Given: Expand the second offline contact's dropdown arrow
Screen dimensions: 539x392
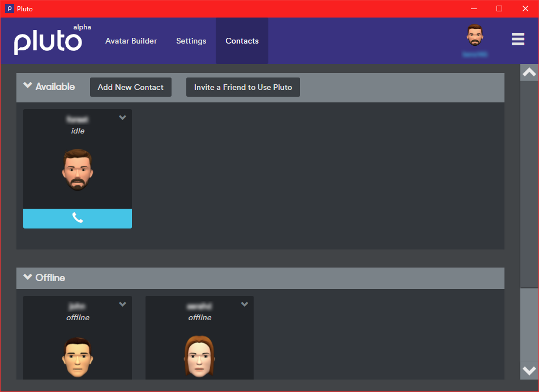Looking at the screenshot, I should click(245, 304).
